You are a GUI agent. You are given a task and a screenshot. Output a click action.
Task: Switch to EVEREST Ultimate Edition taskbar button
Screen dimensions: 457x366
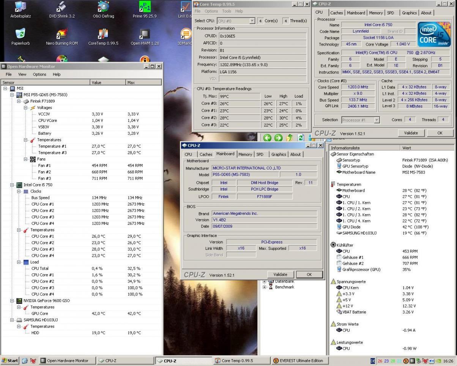click(x=299, y=361)
